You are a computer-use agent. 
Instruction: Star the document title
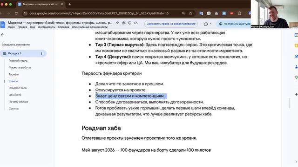[117, 23]
